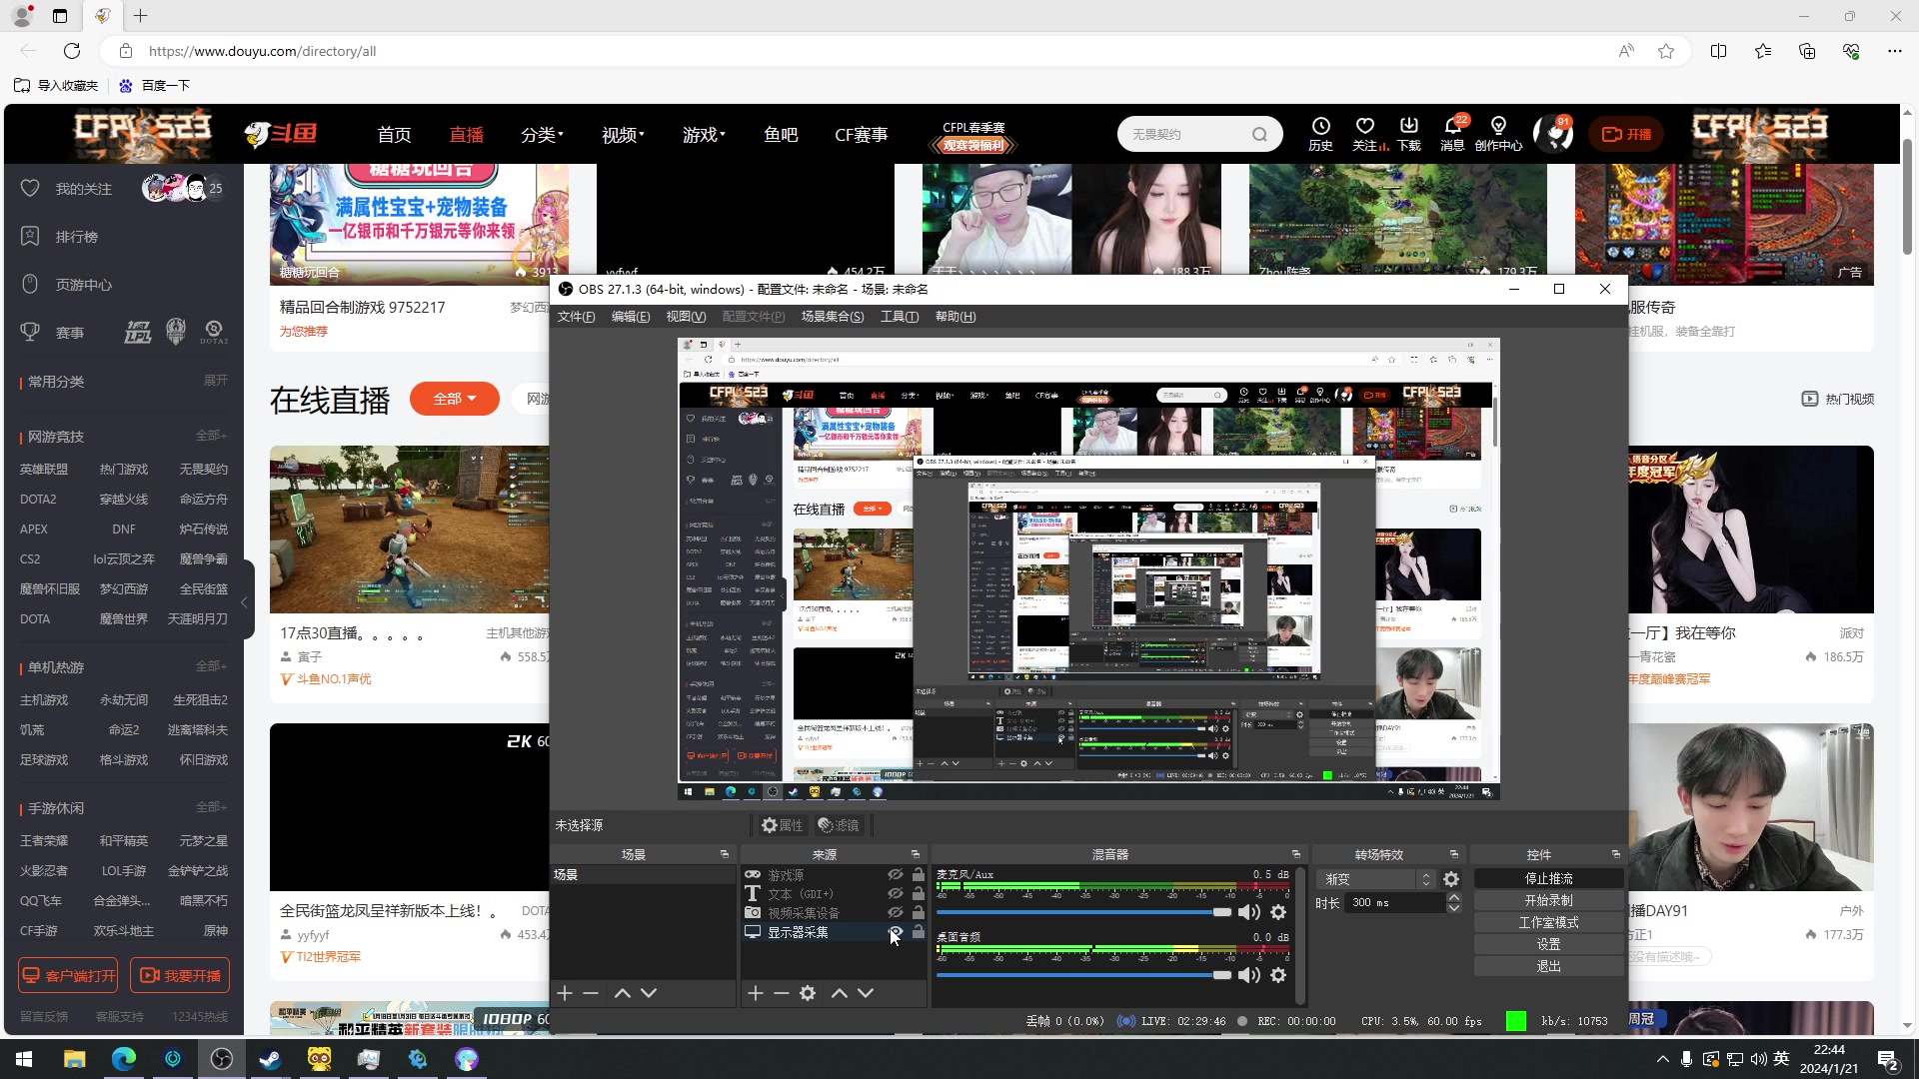Image resolution: width=1919 pixels, height=1079 pixels.
Task: Open the 渐变 transition dropdown
Action: pos(1377,879)
